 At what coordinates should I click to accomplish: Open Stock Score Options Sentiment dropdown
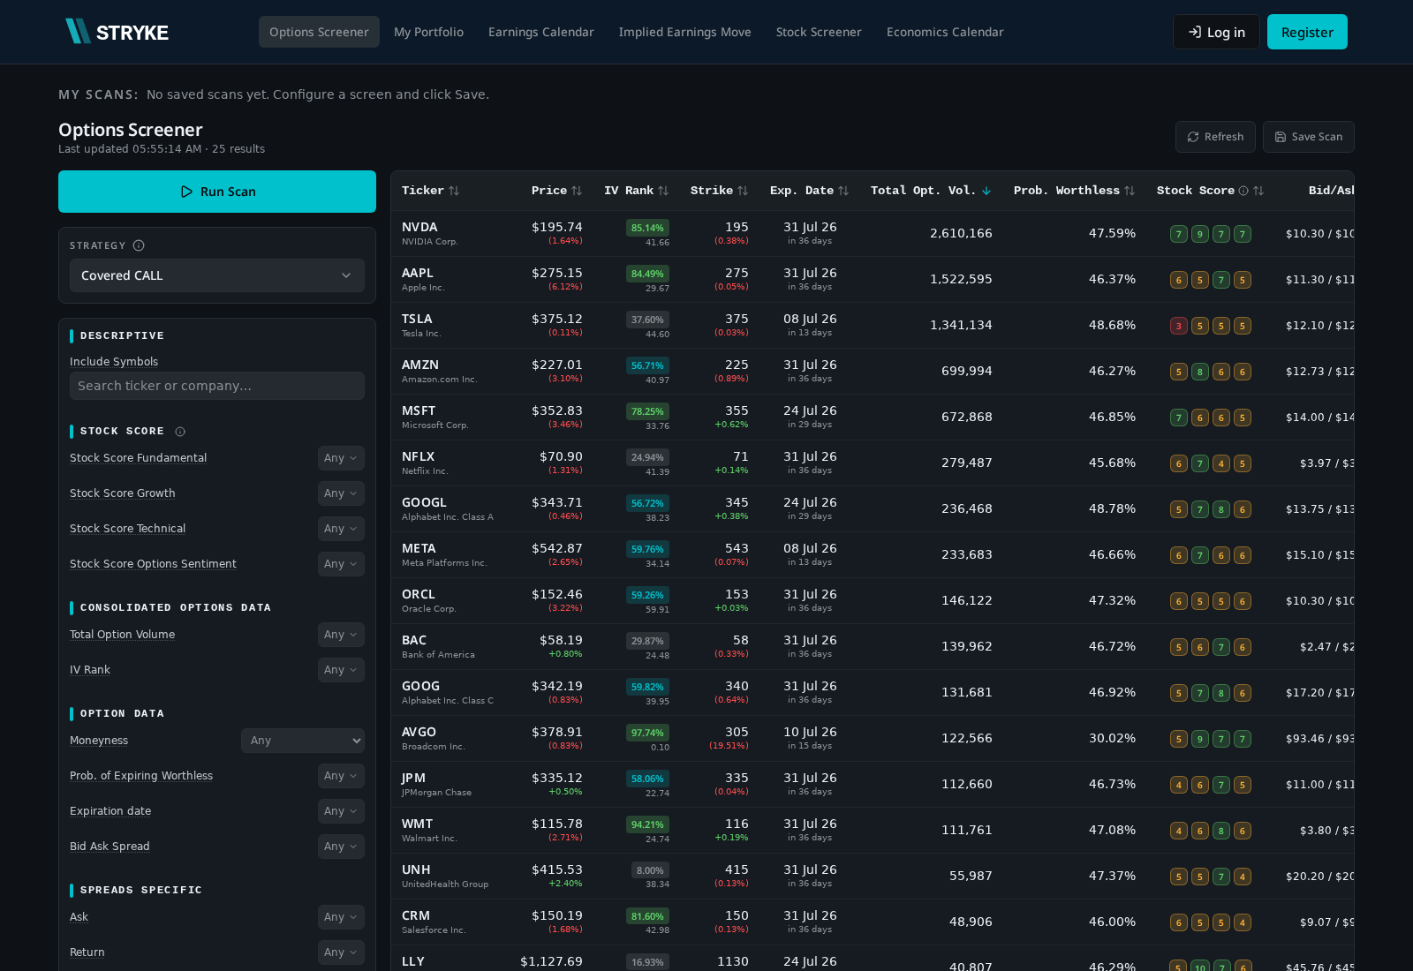341,564
